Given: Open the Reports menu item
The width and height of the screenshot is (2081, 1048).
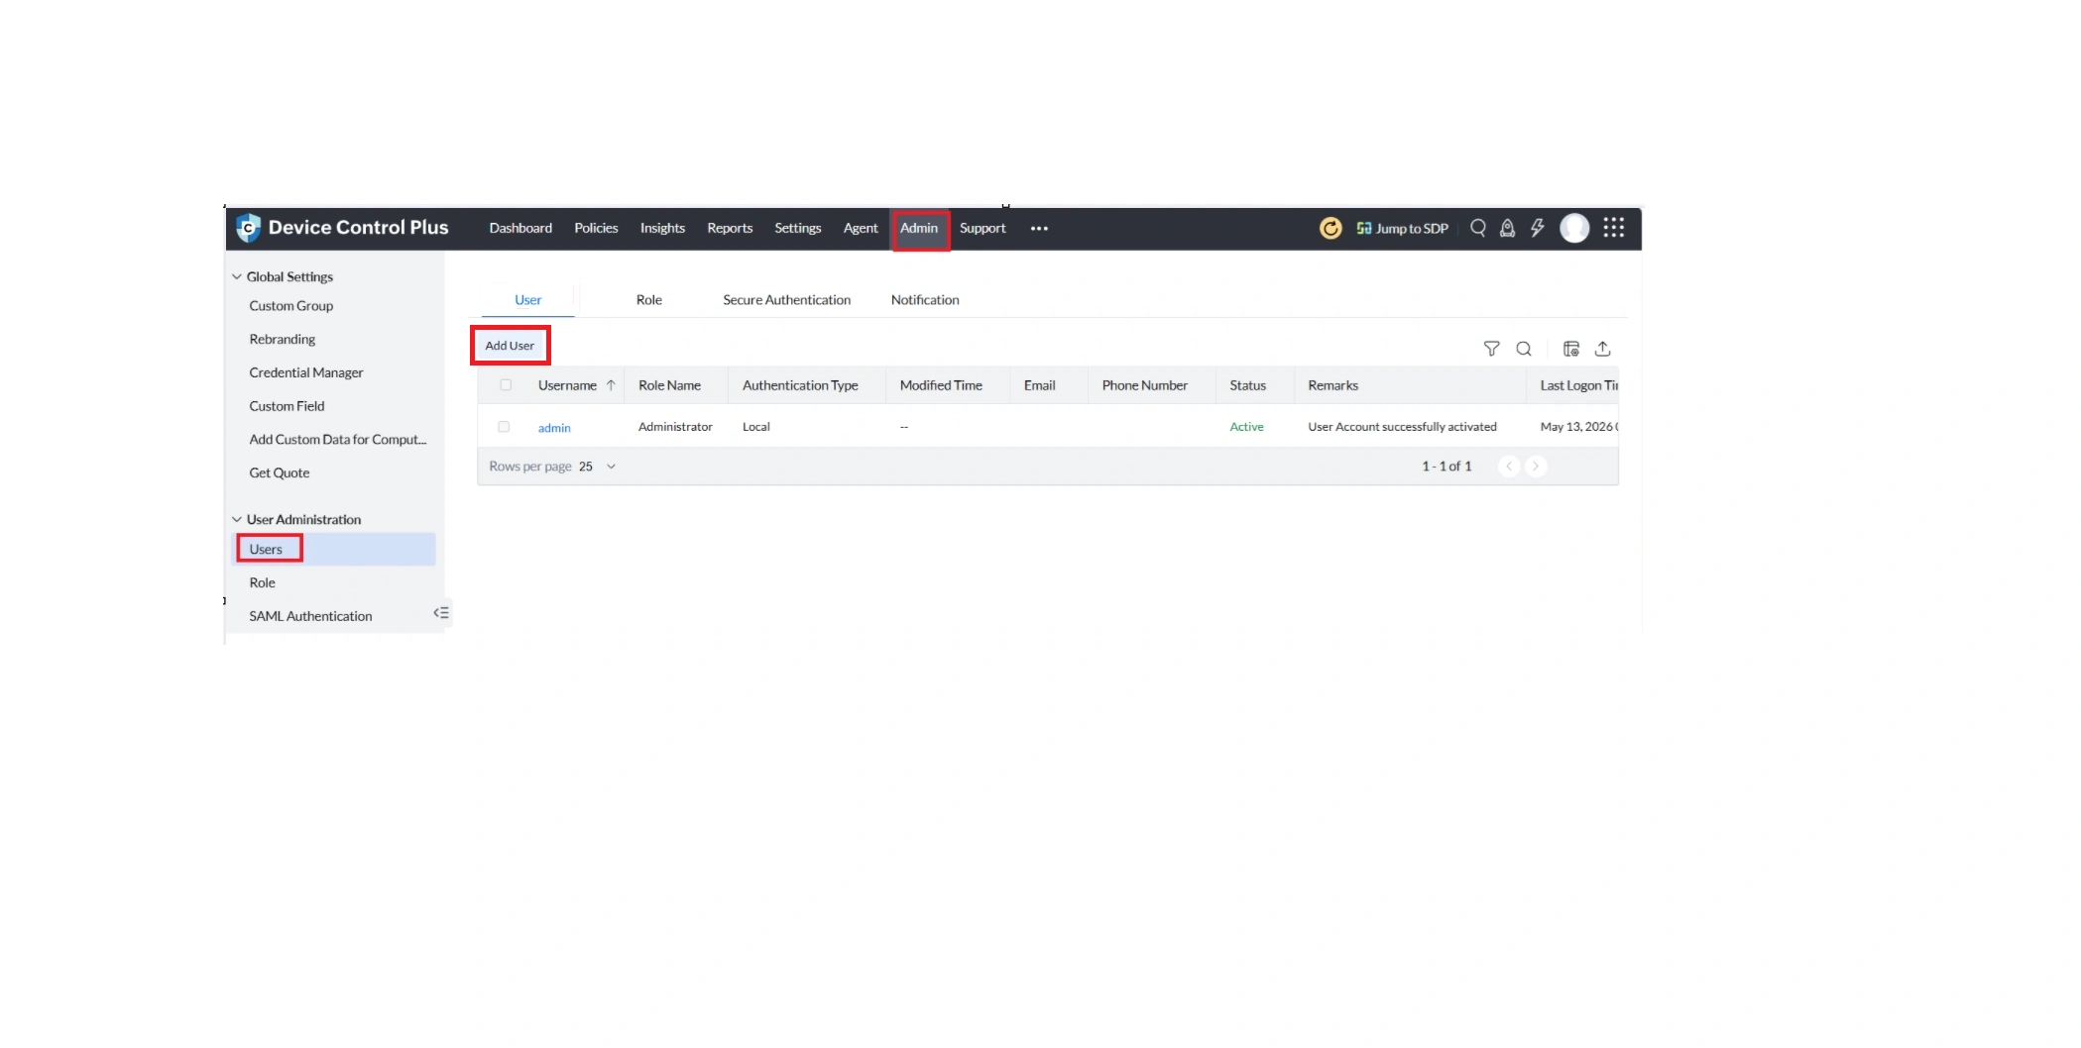Looking at the screenshot, I should coord(730,229).
